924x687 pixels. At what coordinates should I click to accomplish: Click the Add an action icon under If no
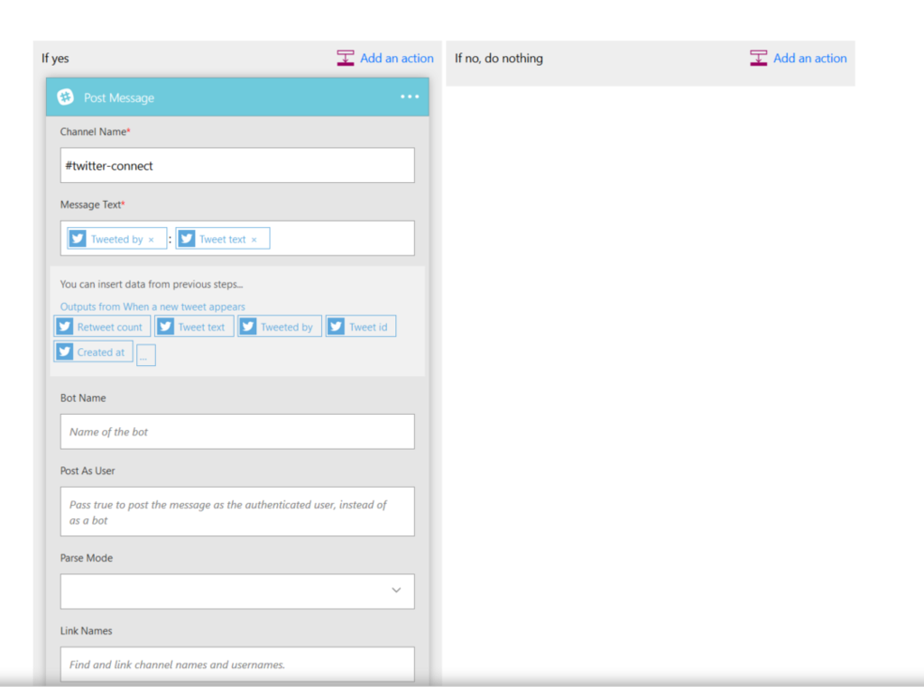click(758, 58)
